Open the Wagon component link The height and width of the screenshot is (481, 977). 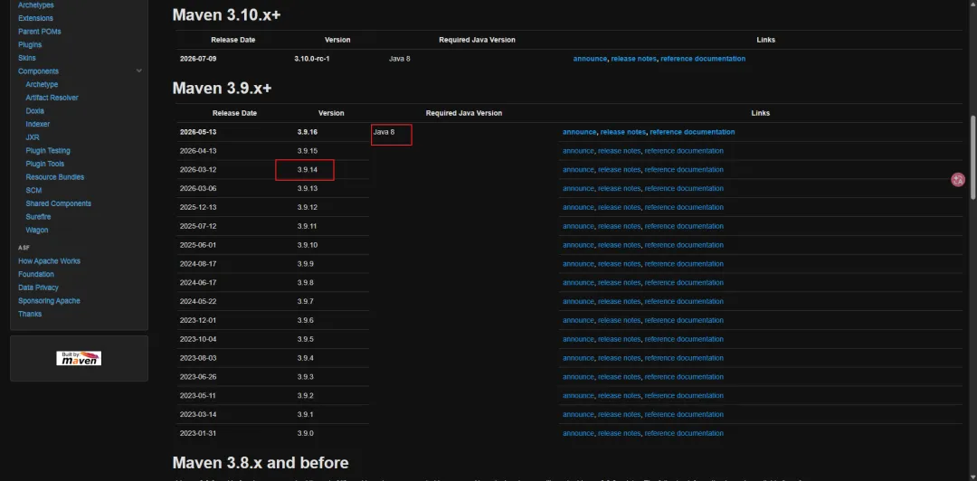click(37, 230)
